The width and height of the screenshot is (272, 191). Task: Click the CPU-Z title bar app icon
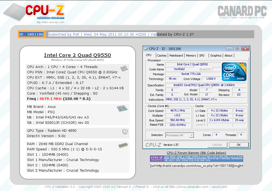[146, 49]
